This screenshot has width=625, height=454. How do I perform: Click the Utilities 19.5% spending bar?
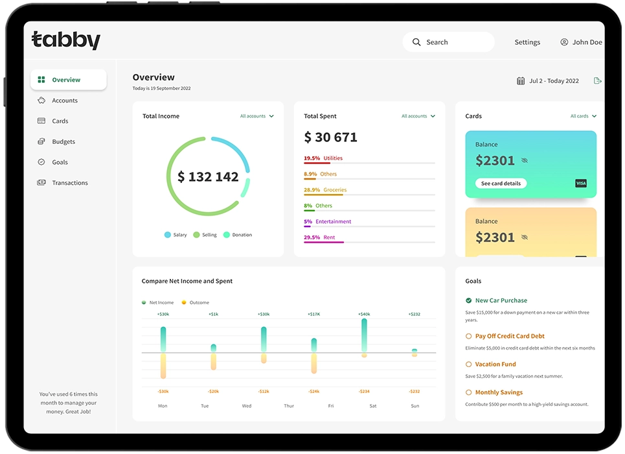pyautogui.click(x=370, y=163)
